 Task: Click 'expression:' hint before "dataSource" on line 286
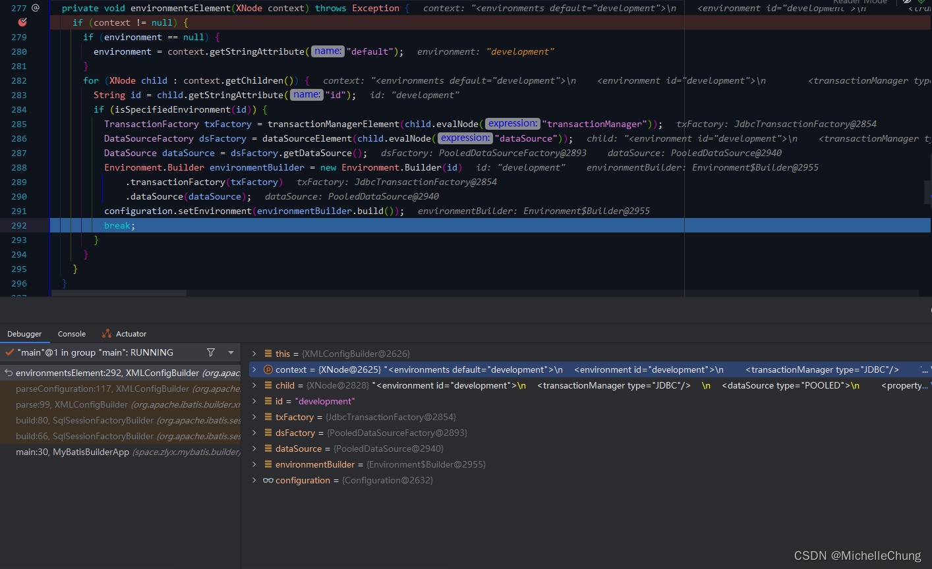coord(465,138)
